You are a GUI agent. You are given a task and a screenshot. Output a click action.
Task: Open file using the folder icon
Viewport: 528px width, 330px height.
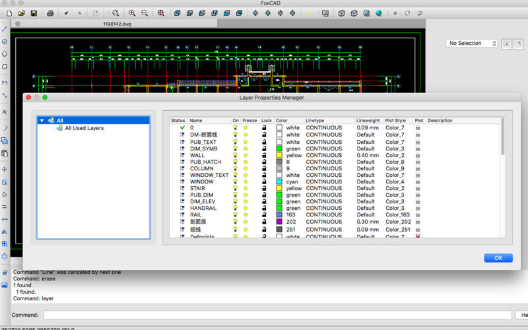coord(21,13)
